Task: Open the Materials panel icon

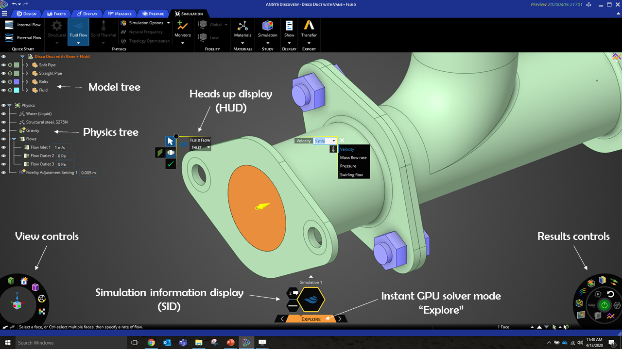Action: (x=242, y=26)
